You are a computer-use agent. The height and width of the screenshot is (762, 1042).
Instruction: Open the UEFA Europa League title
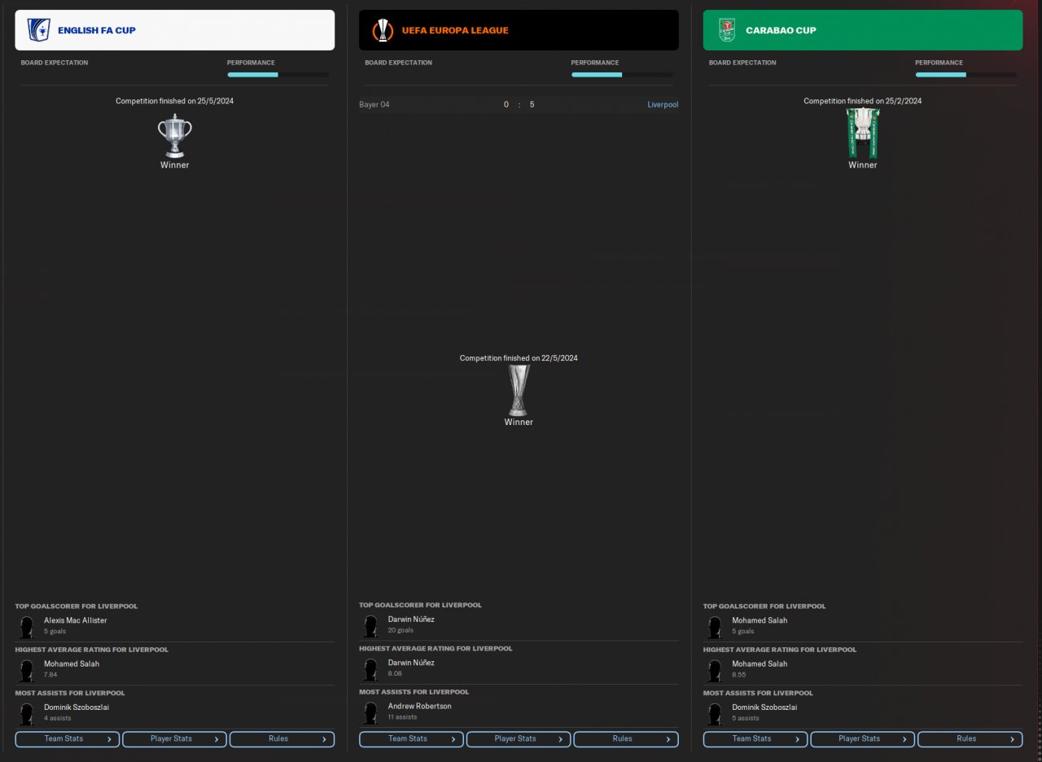click(x=455, y=31)
